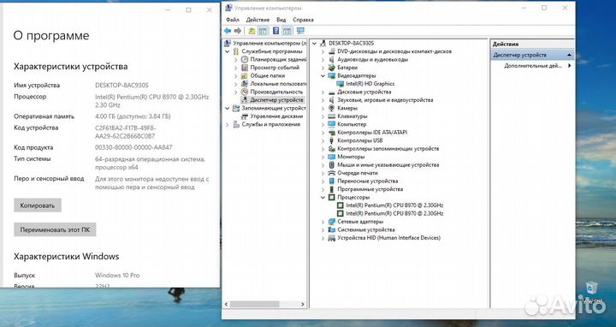This screenshot has height=327, width=616.
Task: Open help via the question mark icon
Action: [275, 31]
